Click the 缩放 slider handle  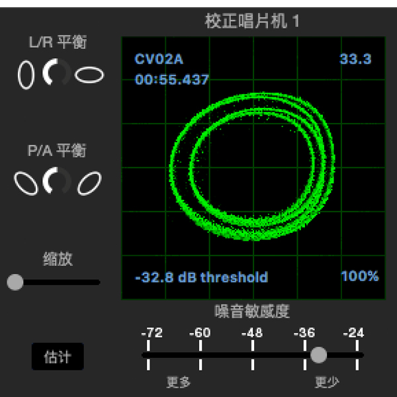[15, 283]
